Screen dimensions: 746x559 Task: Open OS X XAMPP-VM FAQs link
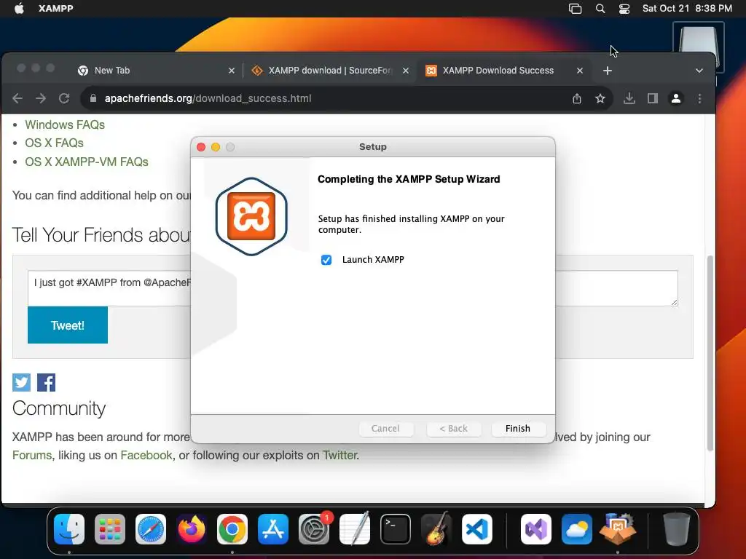(x=87, y=162)
